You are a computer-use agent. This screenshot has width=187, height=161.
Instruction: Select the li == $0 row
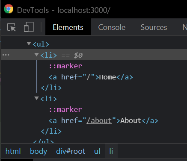[x=94, y=55]
